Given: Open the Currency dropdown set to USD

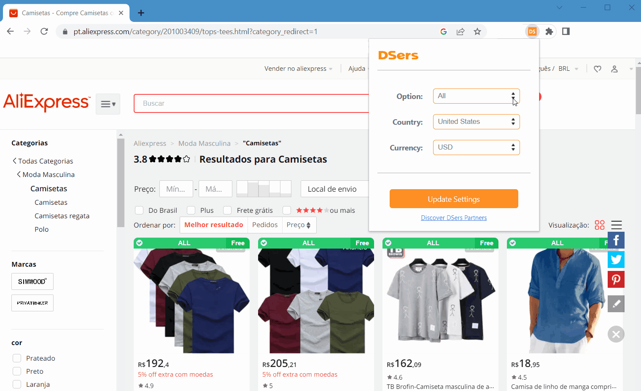Looking at the screenshot, I should 476,147.
